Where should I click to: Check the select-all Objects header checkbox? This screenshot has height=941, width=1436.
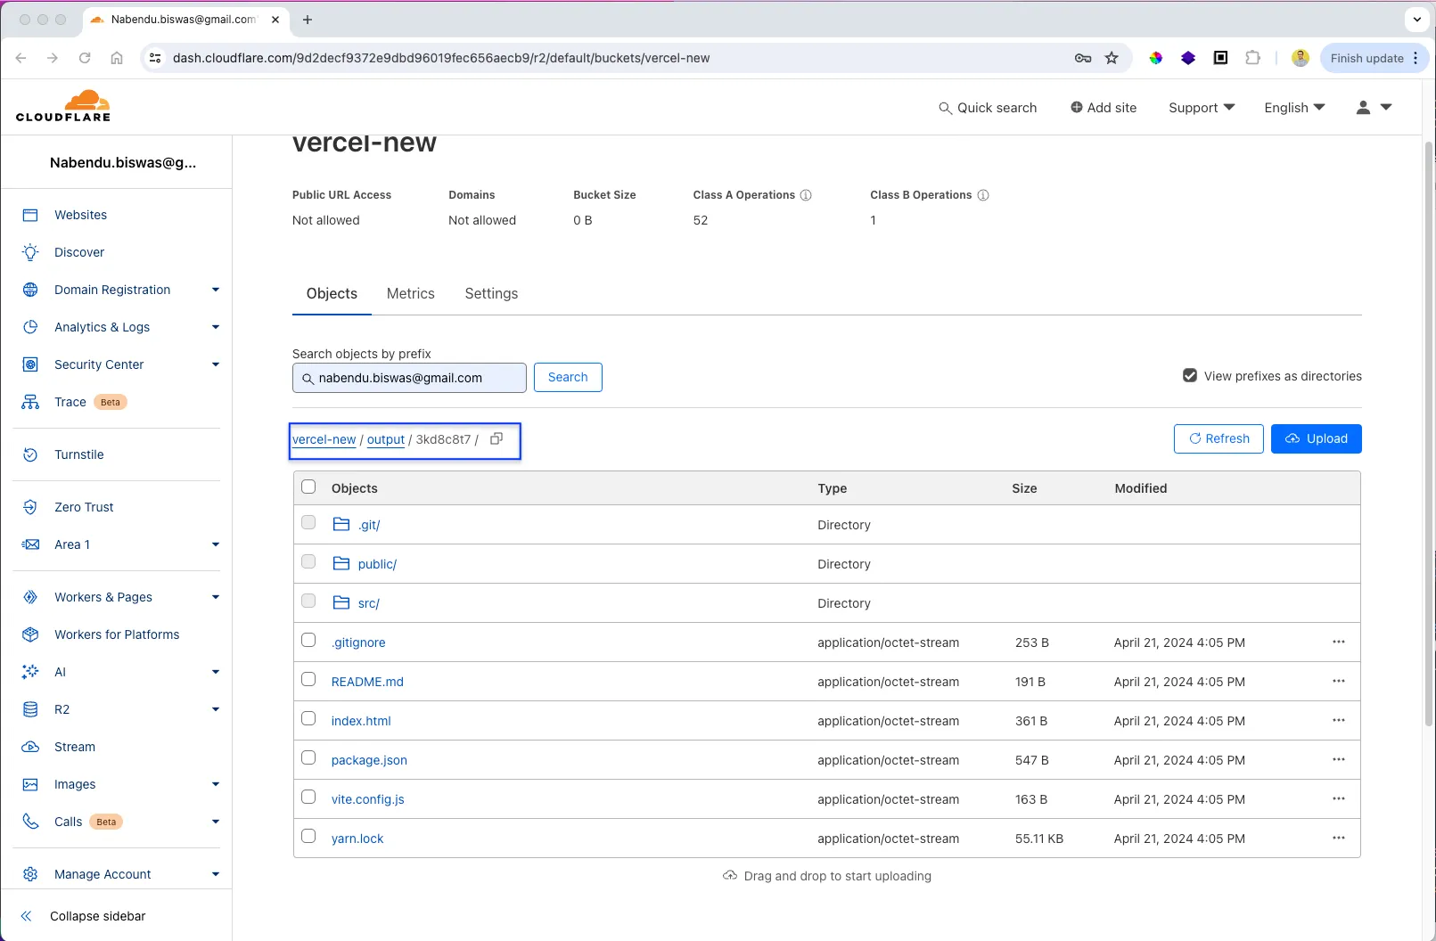[308, 487]
